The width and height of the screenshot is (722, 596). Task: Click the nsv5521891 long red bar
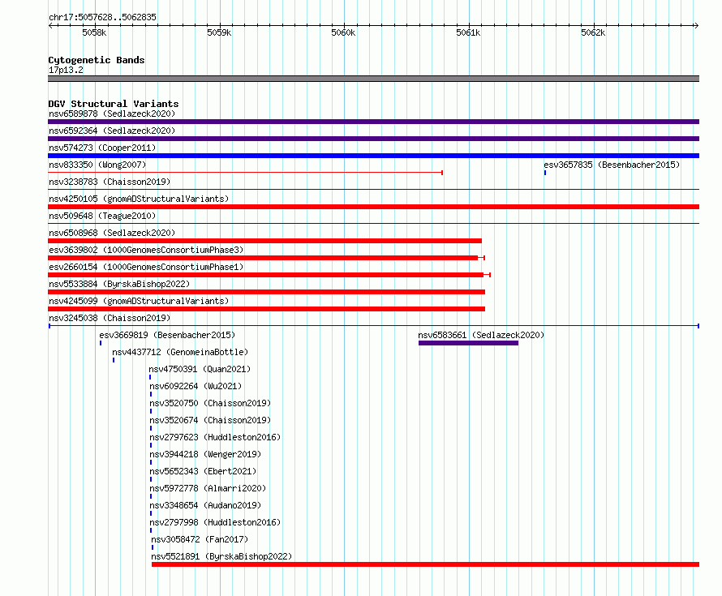click(425, 564)
